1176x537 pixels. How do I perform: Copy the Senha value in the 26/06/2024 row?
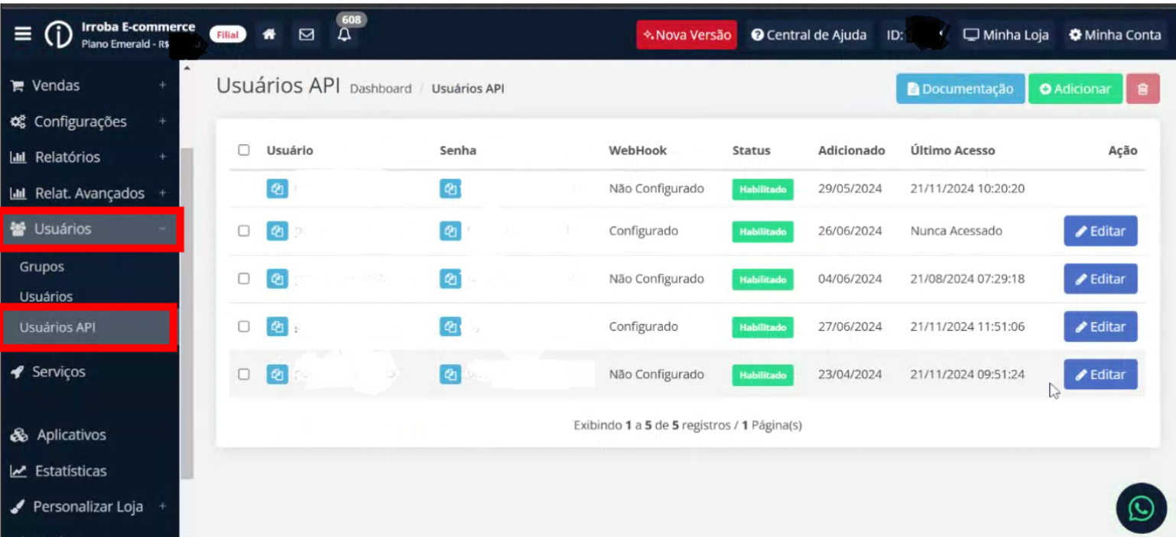point(450,231)
